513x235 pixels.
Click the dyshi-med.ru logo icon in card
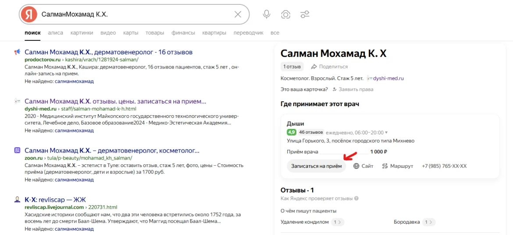[x=370, y=78]
